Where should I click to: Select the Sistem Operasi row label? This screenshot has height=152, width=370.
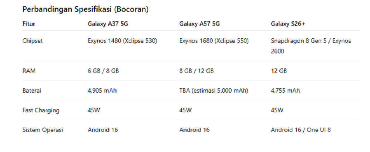pos(43,130)
